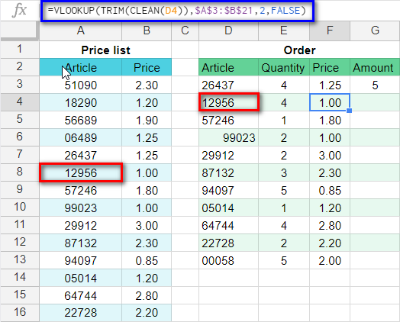Select column B header
400x322 pixels.
[147, 31]
